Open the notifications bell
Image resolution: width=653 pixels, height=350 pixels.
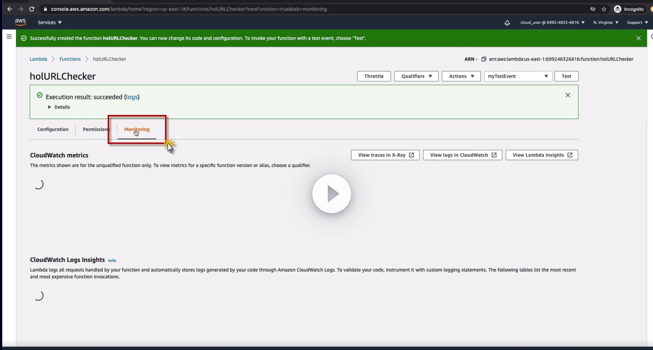pyautogui.click(x=507, y=23)
